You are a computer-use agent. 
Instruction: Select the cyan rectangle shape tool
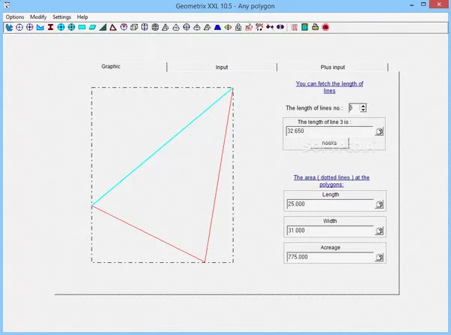click(x=82, y=27)
